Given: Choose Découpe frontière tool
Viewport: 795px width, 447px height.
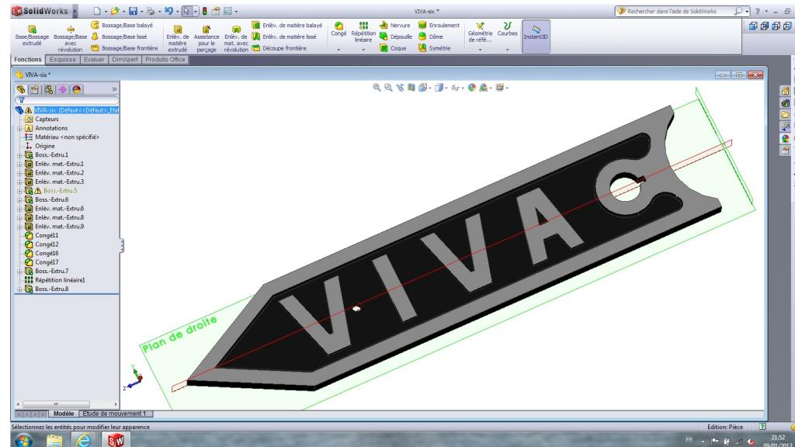Looking at the screenshot, I should pos(279,48).
